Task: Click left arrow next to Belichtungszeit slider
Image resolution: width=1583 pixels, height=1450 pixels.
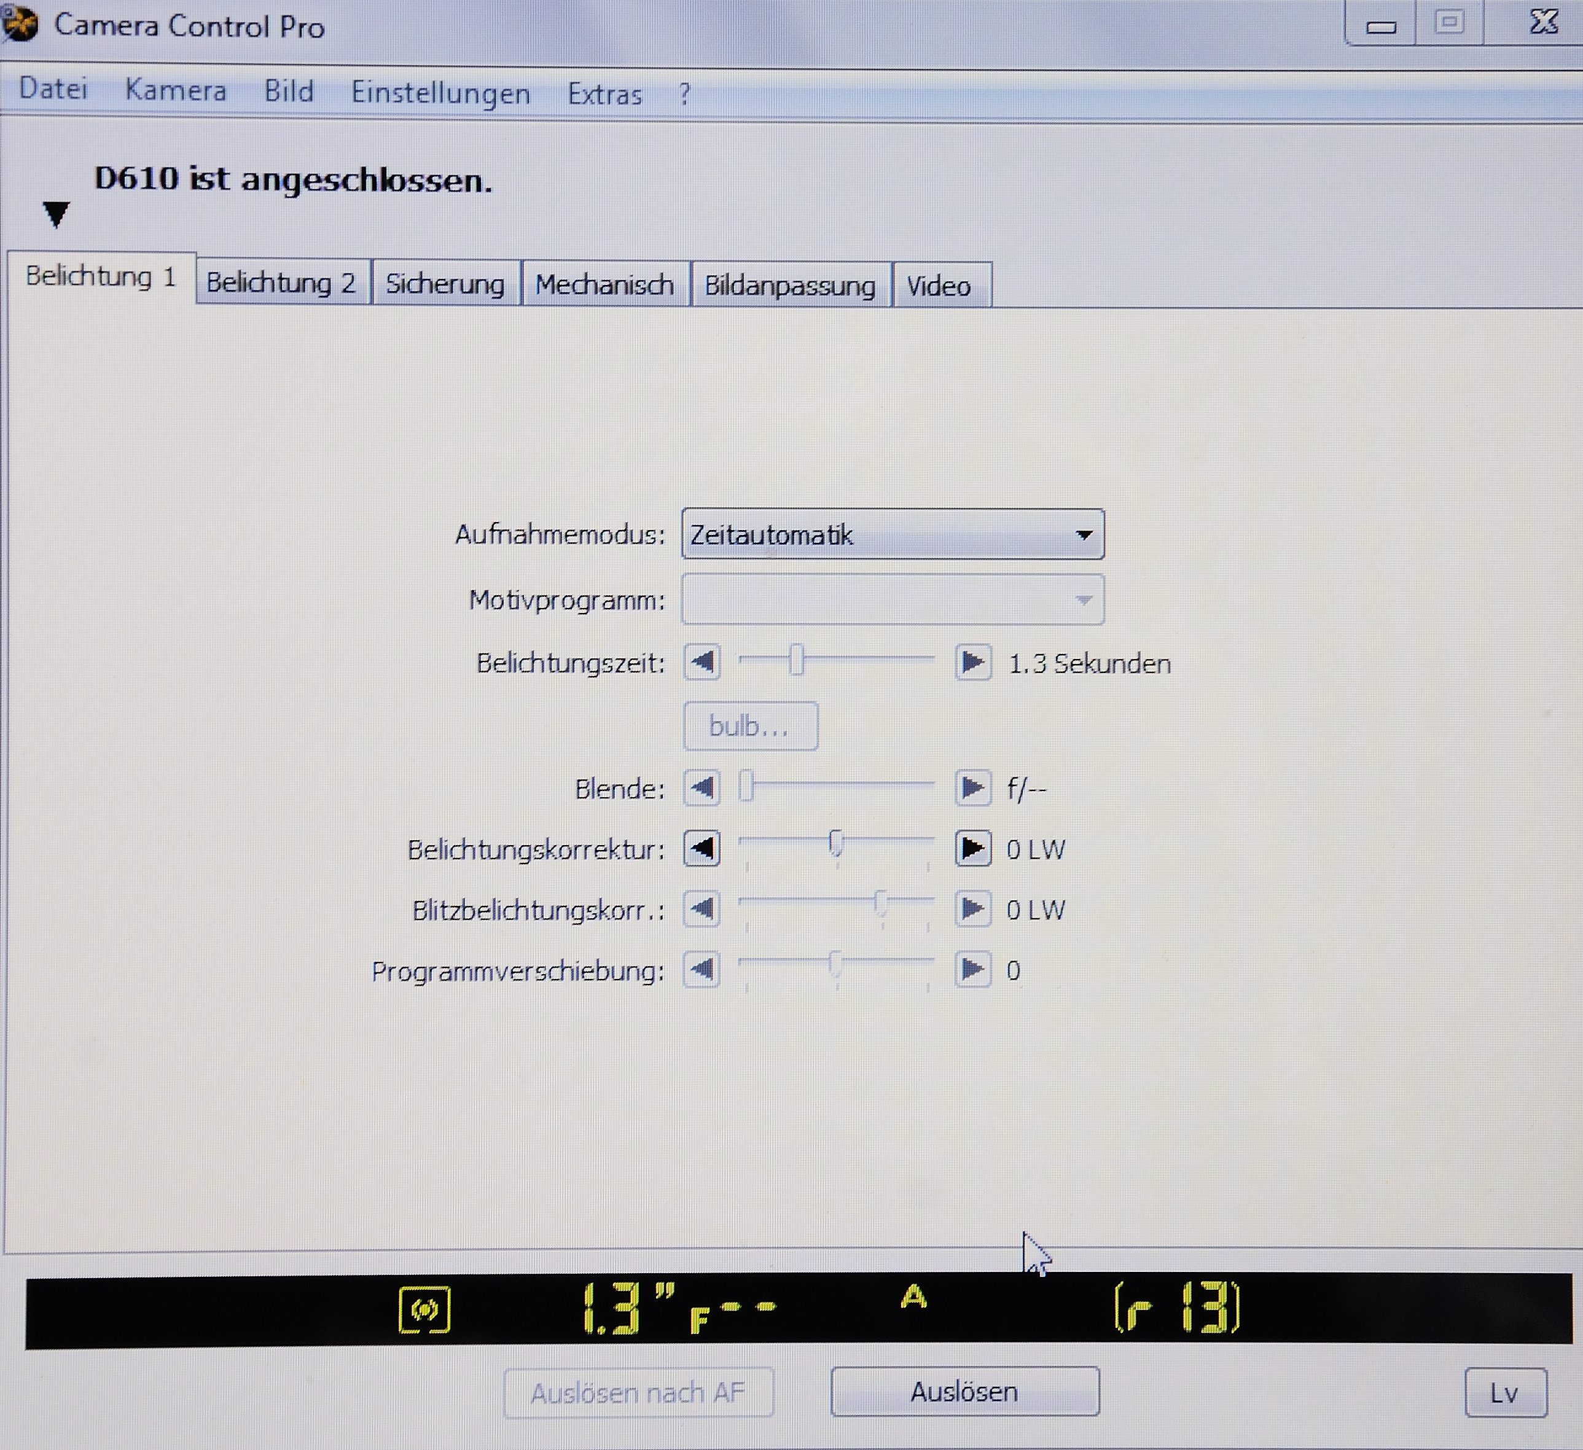Action: [x=702, y=663]
